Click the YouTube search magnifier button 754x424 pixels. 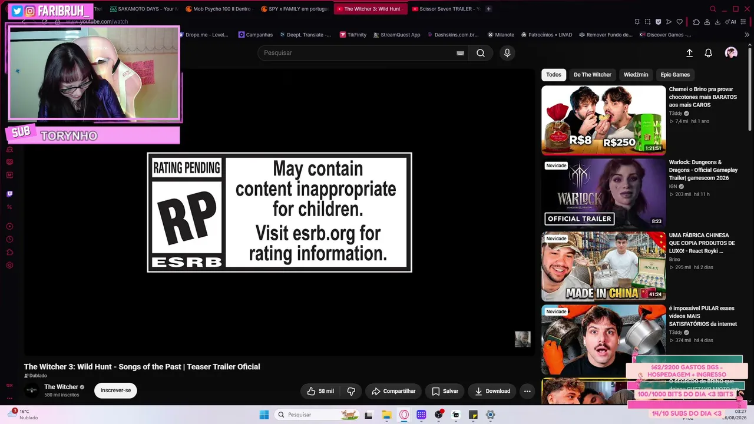481,53
